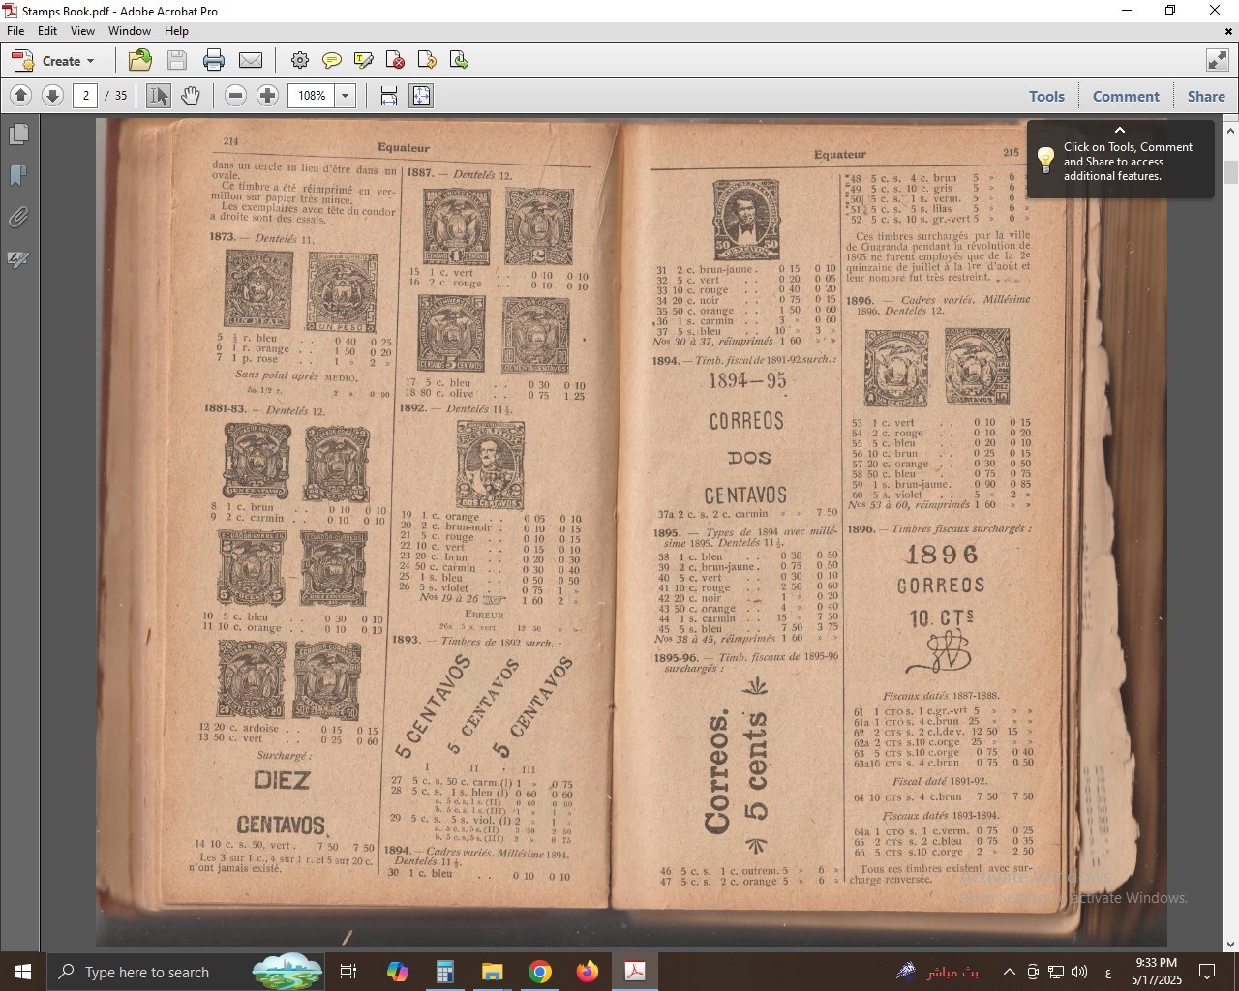Toggle the text Selection tool
The width and height of the screenshot is (1239, 991).
159,96
